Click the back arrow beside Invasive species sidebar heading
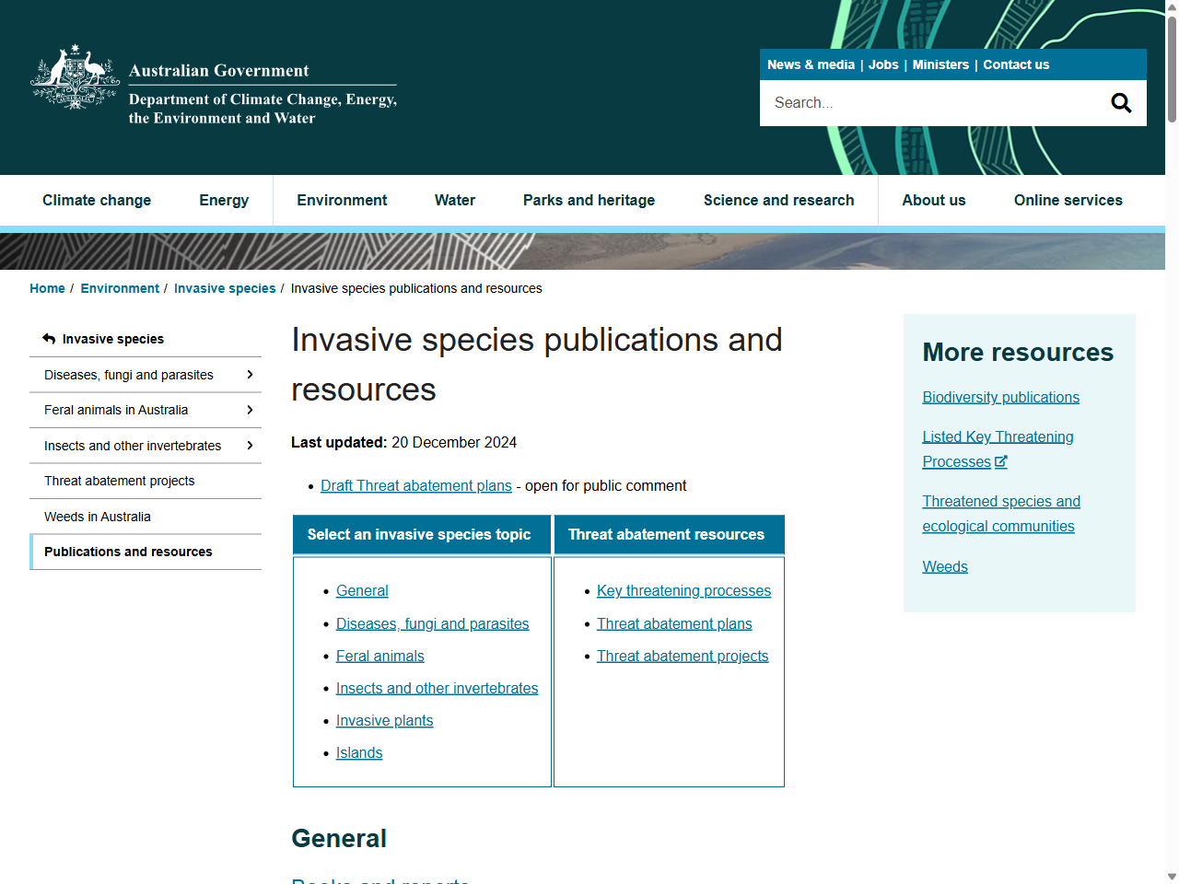This screenshot has width=1179, height=884. tap(48, 338)
